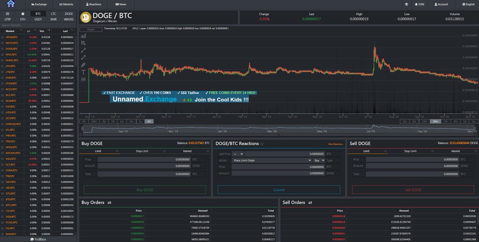Click the Sell DOGE button
This screenshot has height=242, width=479.
413,190
